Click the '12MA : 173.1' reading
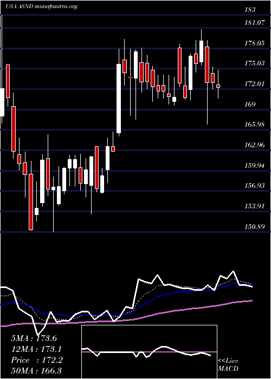Viewport: 271px width, 379px height. click(36, 349)
